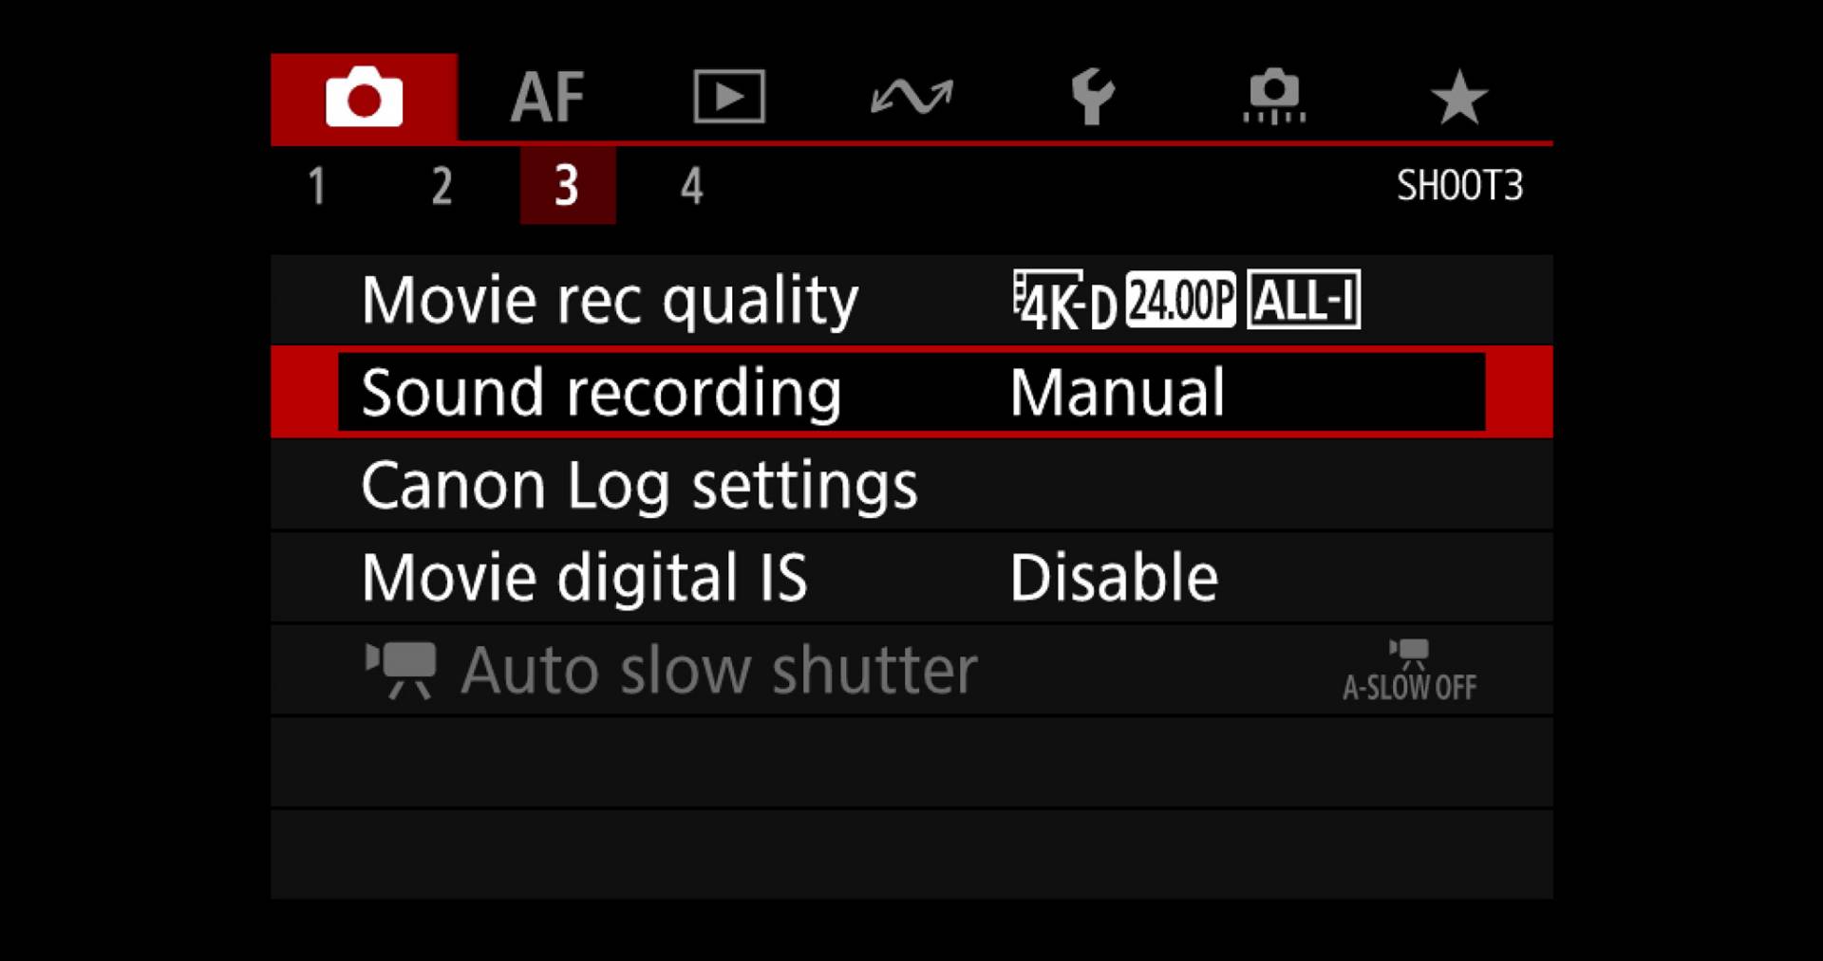1823x961 pixels.
Task: Open the star My Menu tab
Action: tap(1458, 97)
